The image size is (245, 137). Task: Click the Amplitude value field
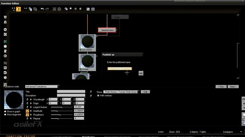(79, 111)
